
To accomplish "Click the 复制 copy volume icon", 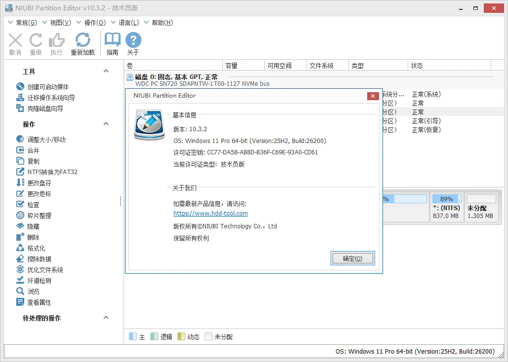I will click(x=20, y=161).
